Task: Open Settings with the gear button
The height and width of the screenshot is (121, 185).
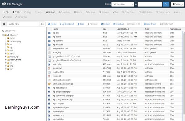Action: pyautogui.click(x=178, y=4)
